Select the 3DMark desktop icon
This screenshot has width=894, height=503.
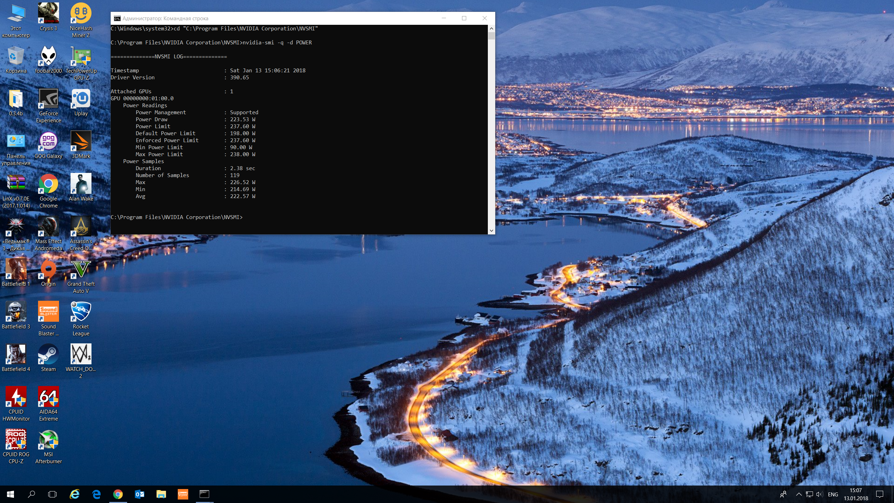point(81,142)
